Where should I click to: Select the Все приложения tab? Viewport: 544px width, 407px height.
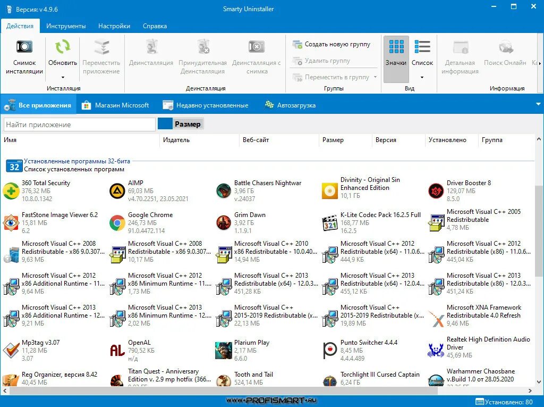(38, 105)
